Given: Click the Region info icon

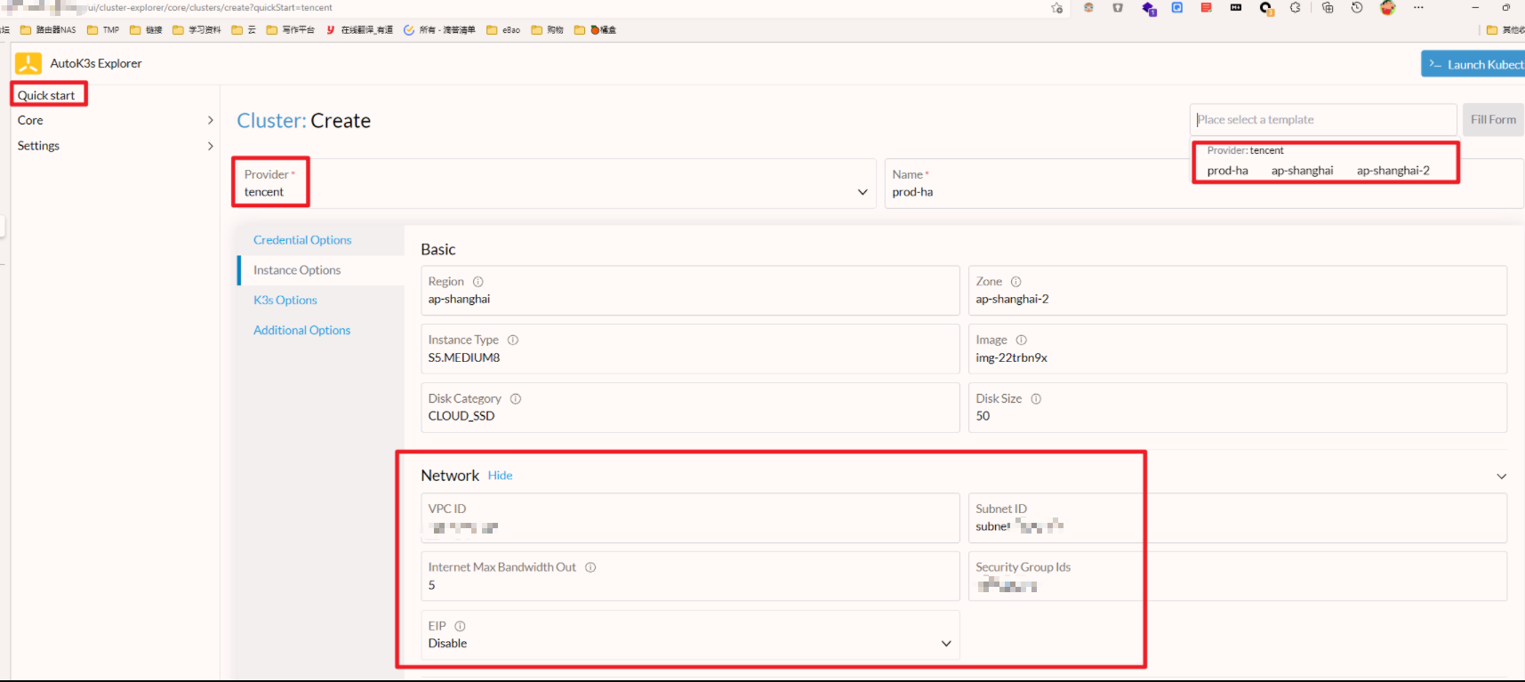Looking at the screenshot, I should coord(478,282).
